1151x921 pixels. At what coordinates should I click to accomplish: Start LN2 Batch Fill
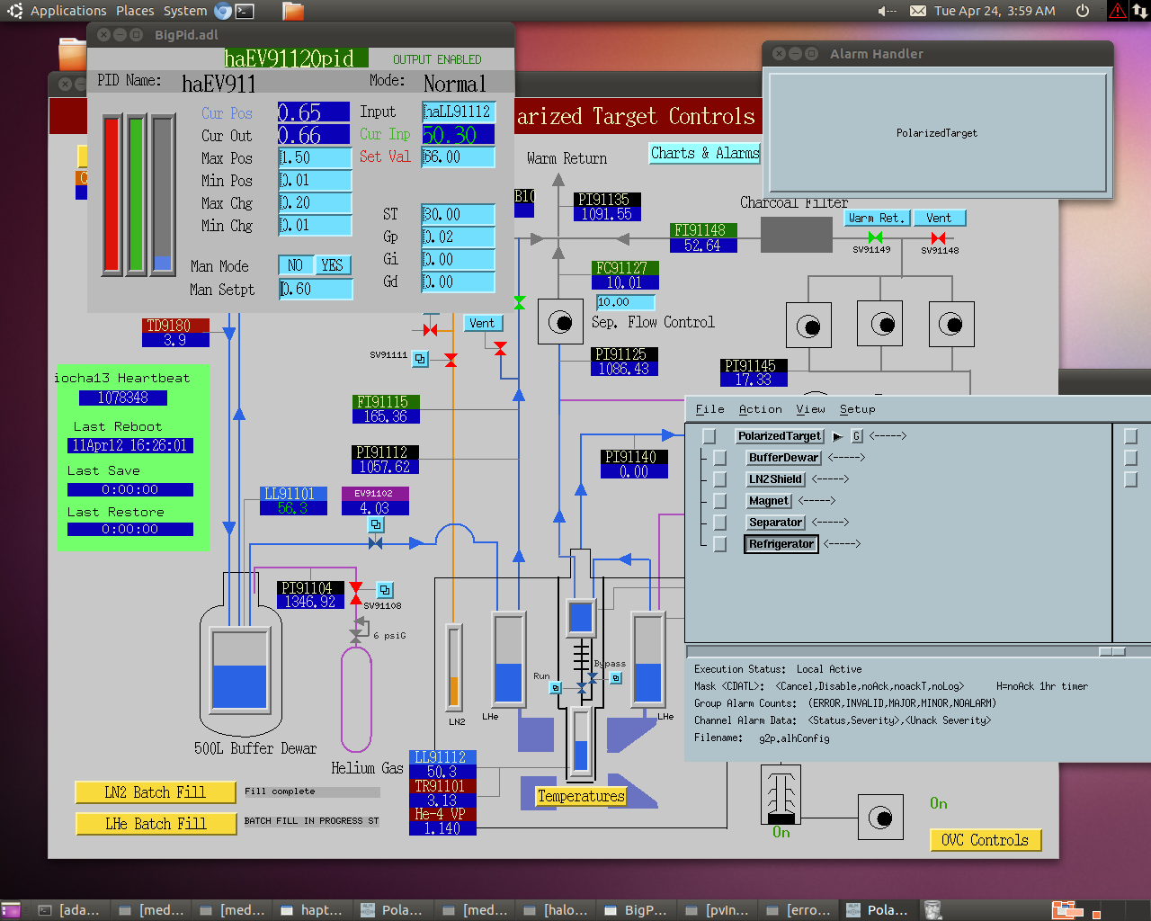155,792
